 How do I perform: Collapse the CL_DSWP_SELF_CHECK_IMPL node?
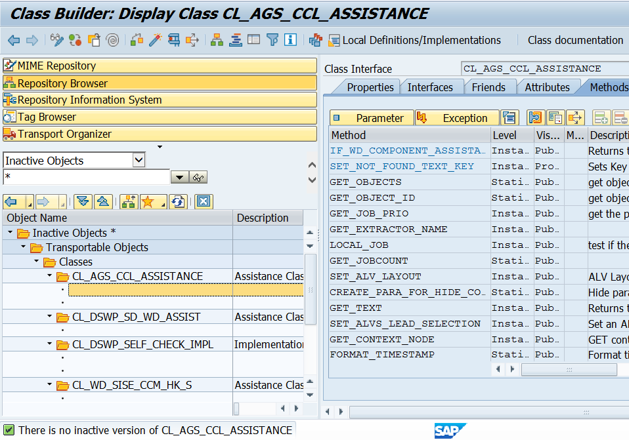coord(50,344)
